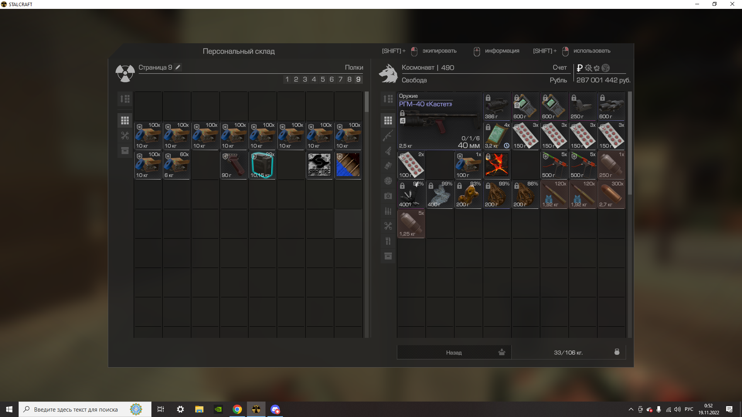742x417 pixels.
Task: Show all backpack items grid filter
Action: pyautogui.click(x=388, y=121)
